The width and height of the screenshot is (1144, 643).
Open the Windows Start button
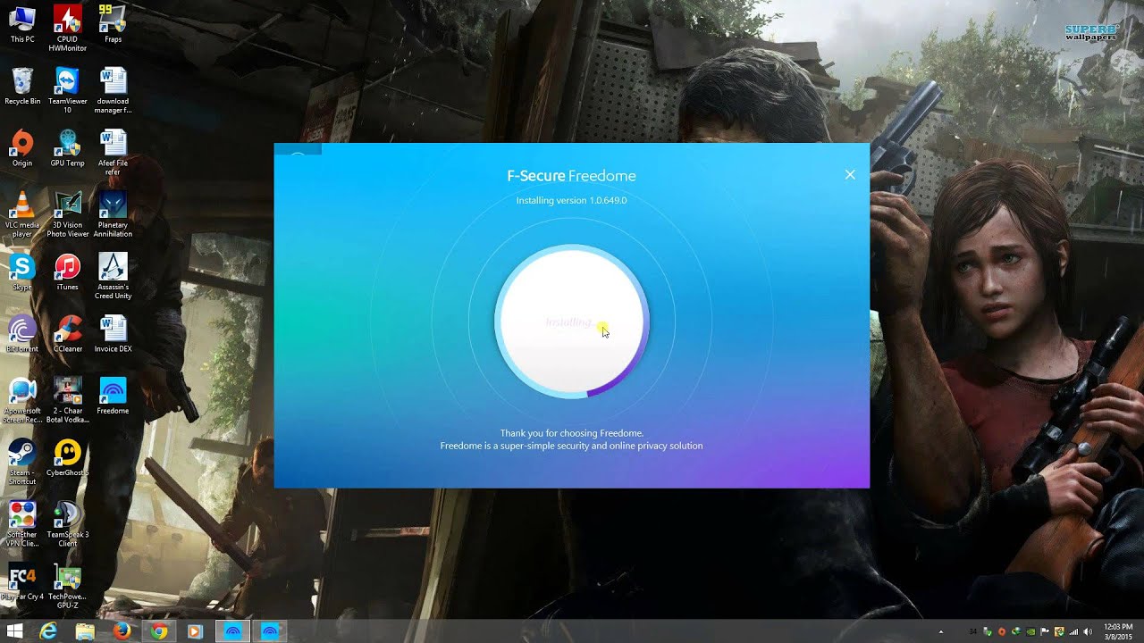click(x=15, y=631)
